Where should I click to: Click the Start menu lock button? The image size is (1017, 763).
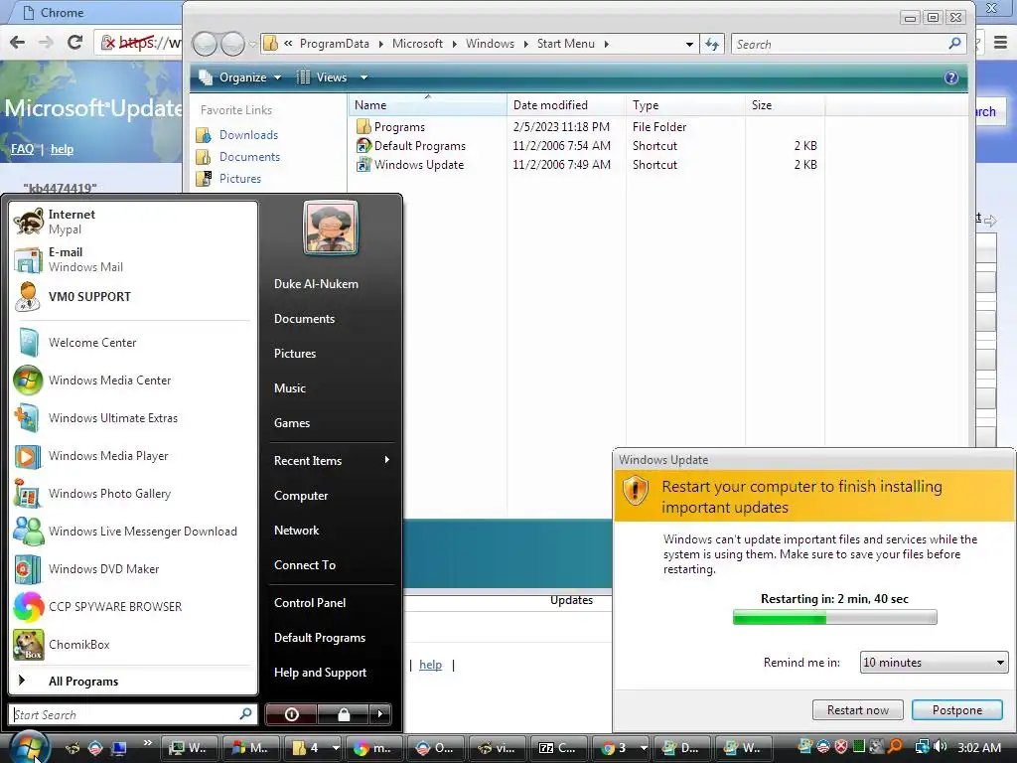343,714
